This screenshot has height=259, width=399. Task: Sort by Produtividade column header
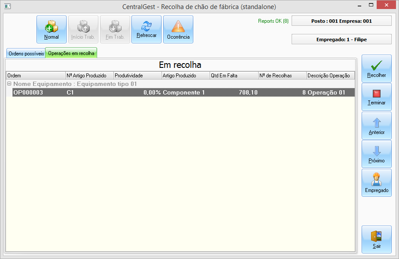[138, 76]
